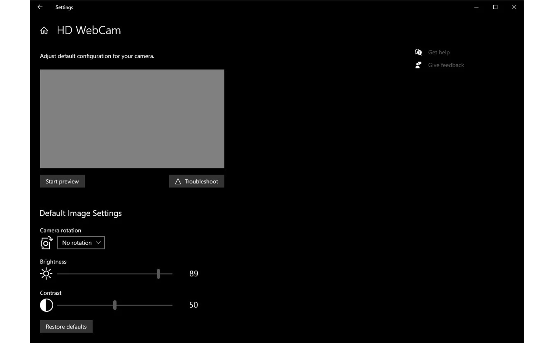
Task: Open the camera Troubleshoot button
Action: (197, 181)
